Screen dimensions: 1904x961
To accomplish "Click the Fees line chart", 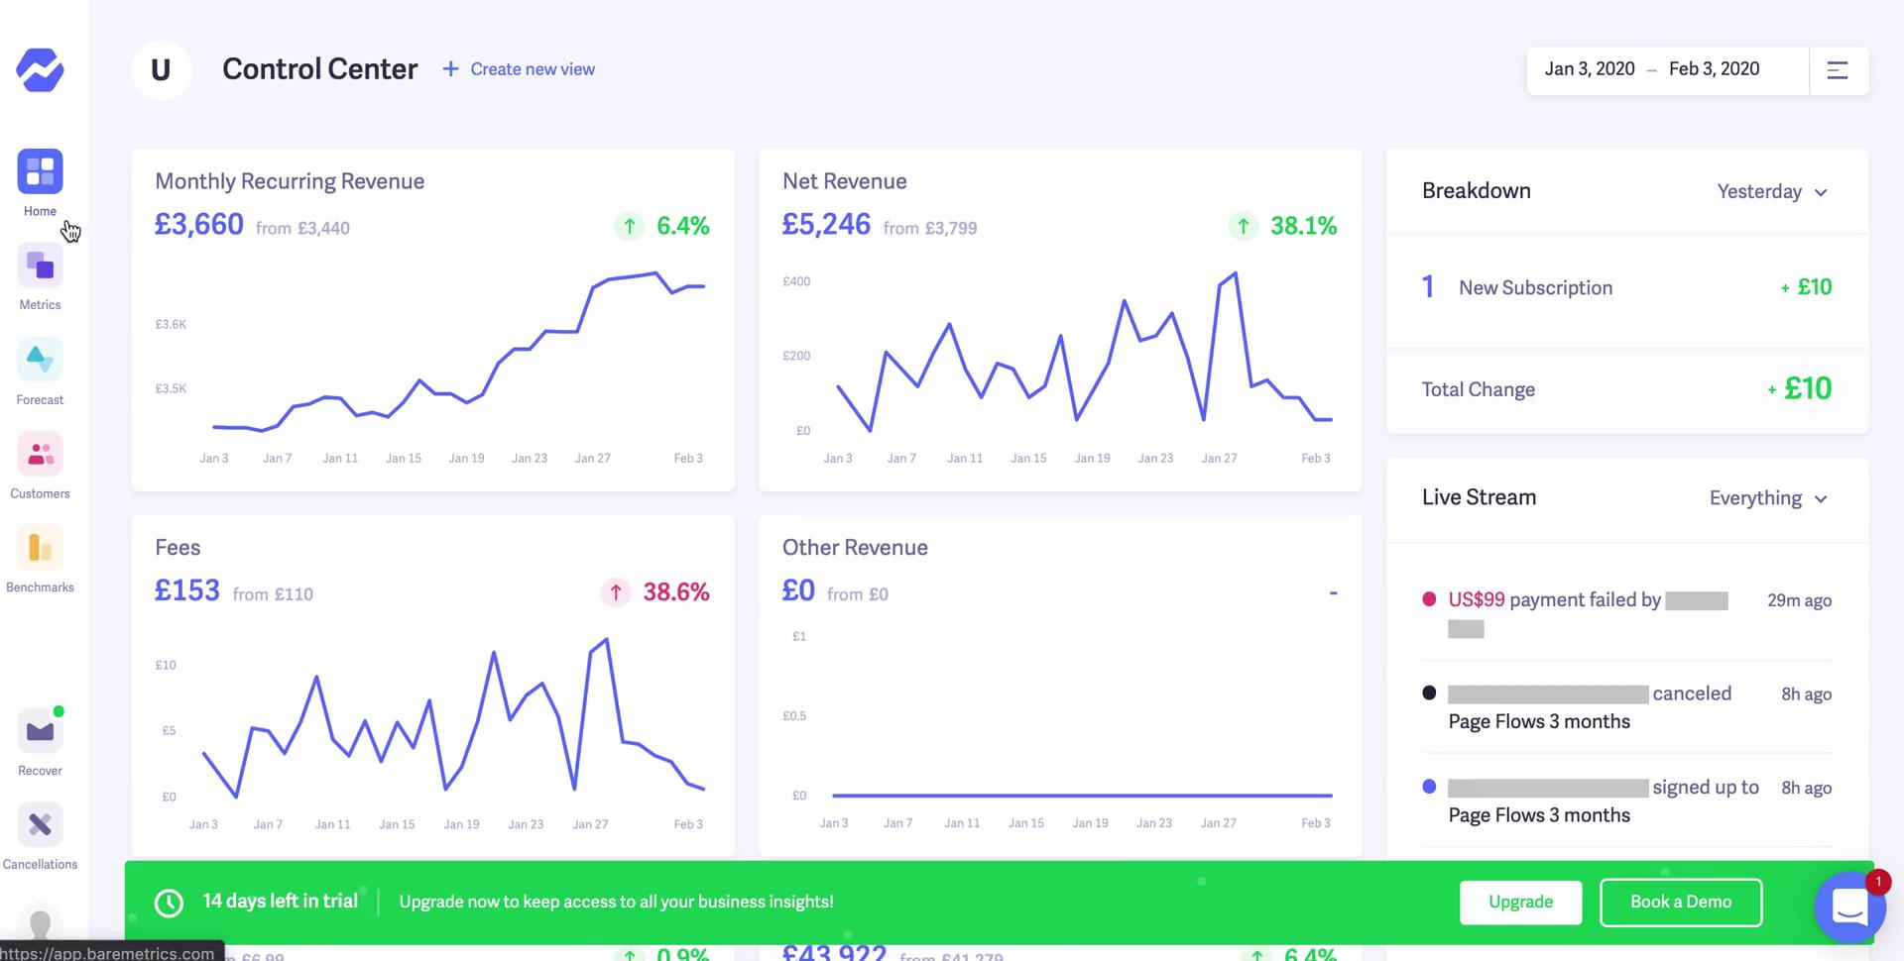I will pyautogui.click(x=454, y=718).
